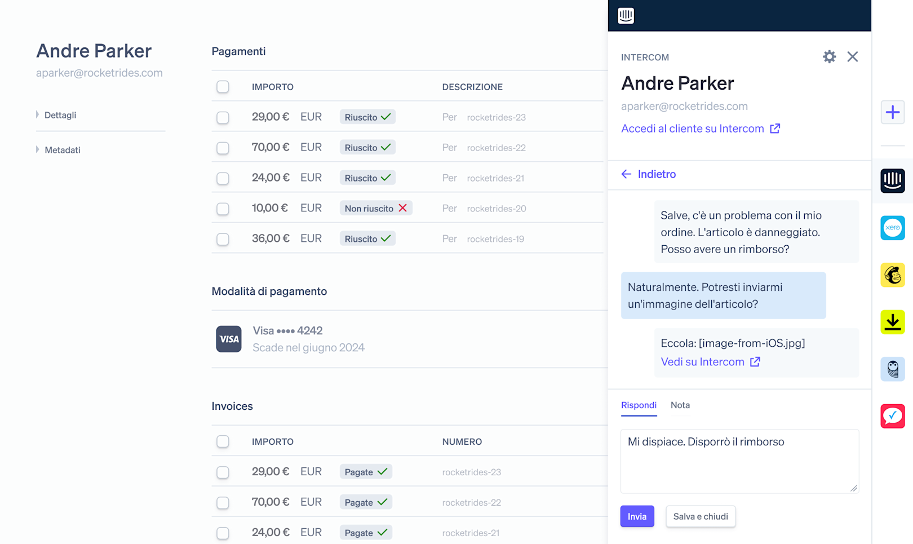Check the 29,00 € payment rocketrides-23 row
The width and height of the screenshot is (913, 544).
pyautogui.click(x=223, y=117)
